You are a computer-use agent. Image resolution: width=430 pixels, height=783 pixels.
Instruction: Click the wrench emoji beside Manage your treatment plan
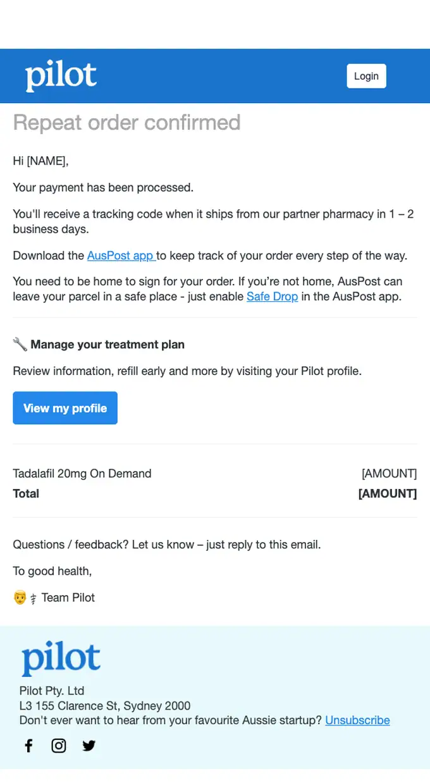[x=20, y=345]
